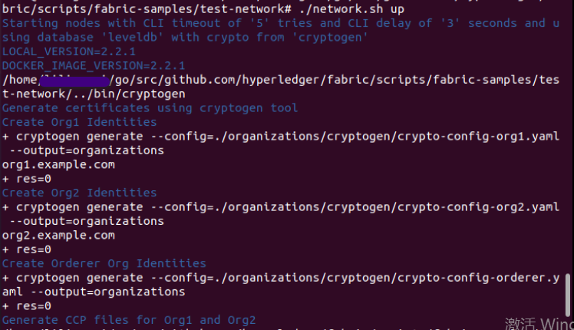Click the 'Create Org1 Identities' heading
The width and height of the screenshot is (574, 330).
[80, 122]
